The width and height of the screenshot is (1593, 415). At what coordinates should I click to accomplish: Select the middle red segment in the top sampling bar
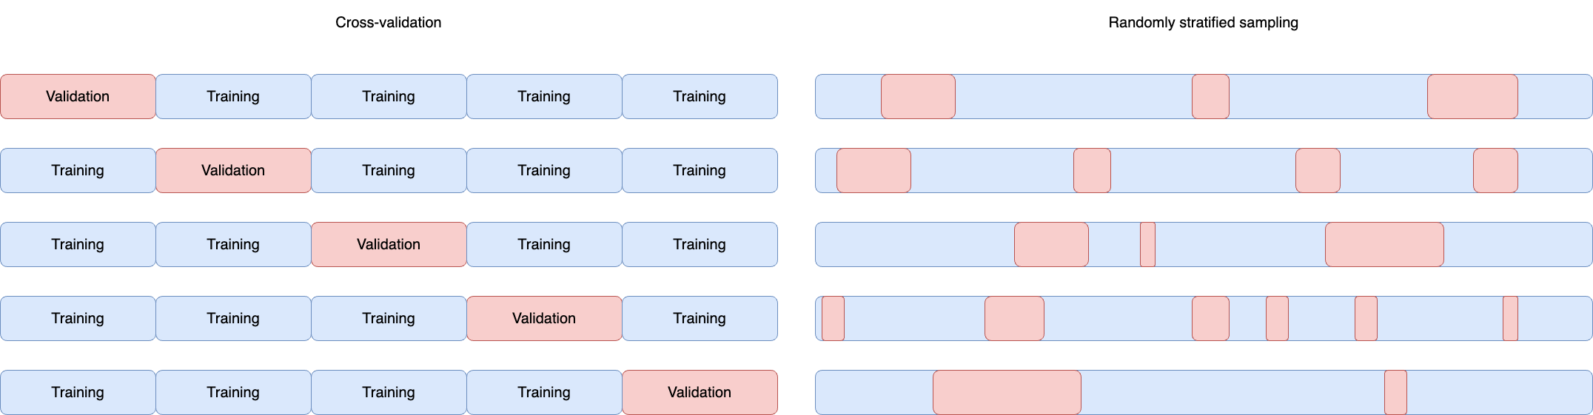(x=1210, y=96)
